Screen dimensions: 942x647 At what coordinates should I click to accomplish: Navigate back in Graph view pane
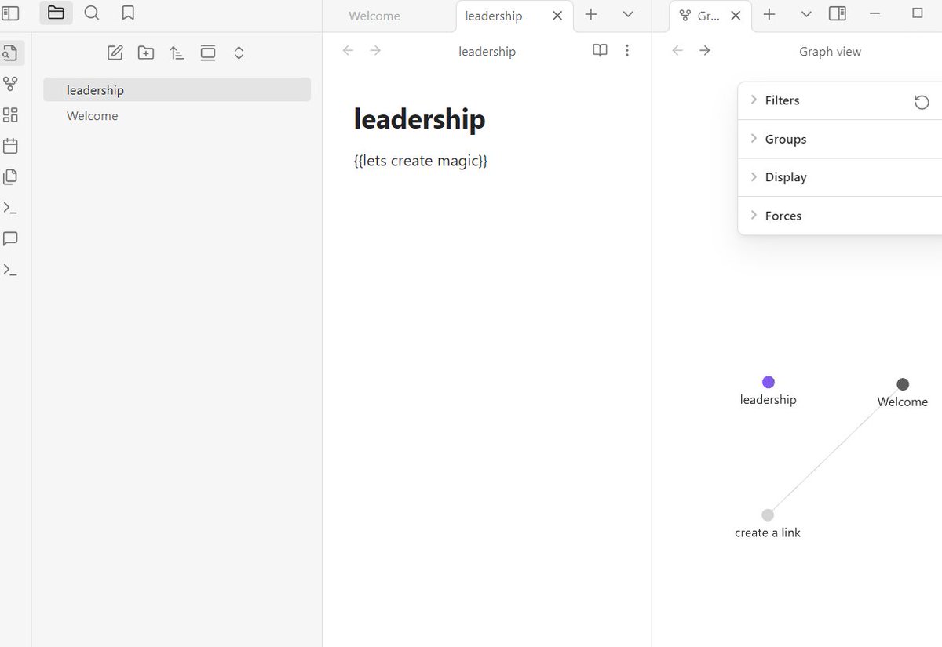678,50
